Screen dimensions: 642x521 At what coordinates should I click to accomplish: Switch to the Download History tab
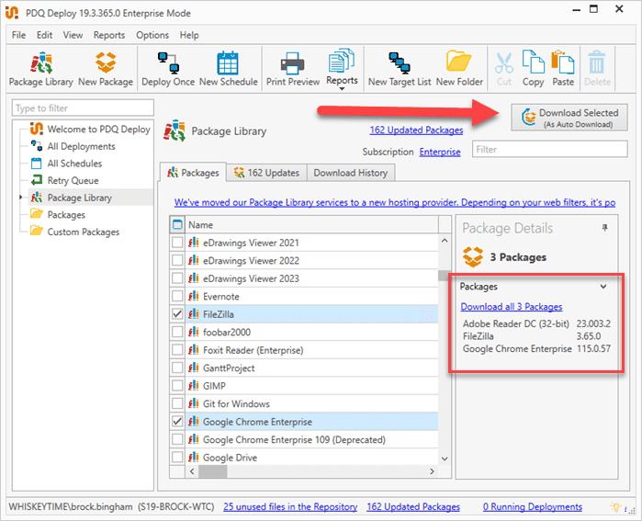[351, 173]
